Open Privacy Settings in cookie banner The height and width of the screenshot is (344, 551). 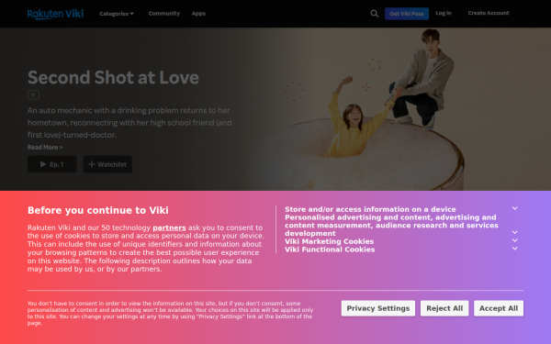coord(378,308)
